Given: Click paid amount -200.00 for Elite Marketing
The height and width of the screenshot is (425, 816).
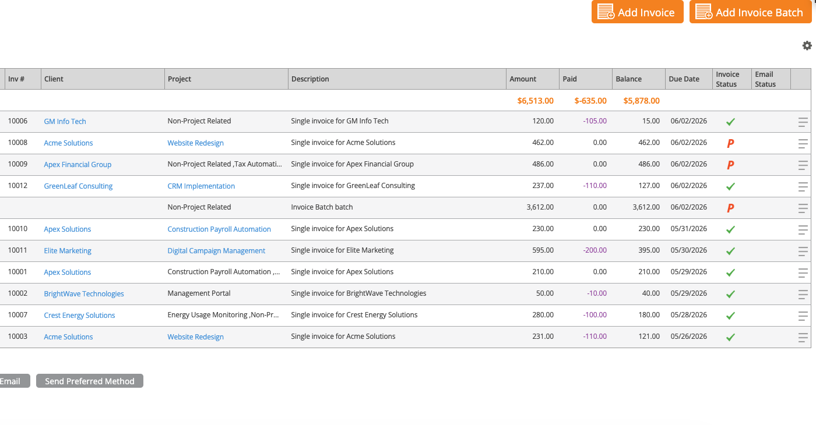Looking at the screenshot, I should tap(595, 250).
